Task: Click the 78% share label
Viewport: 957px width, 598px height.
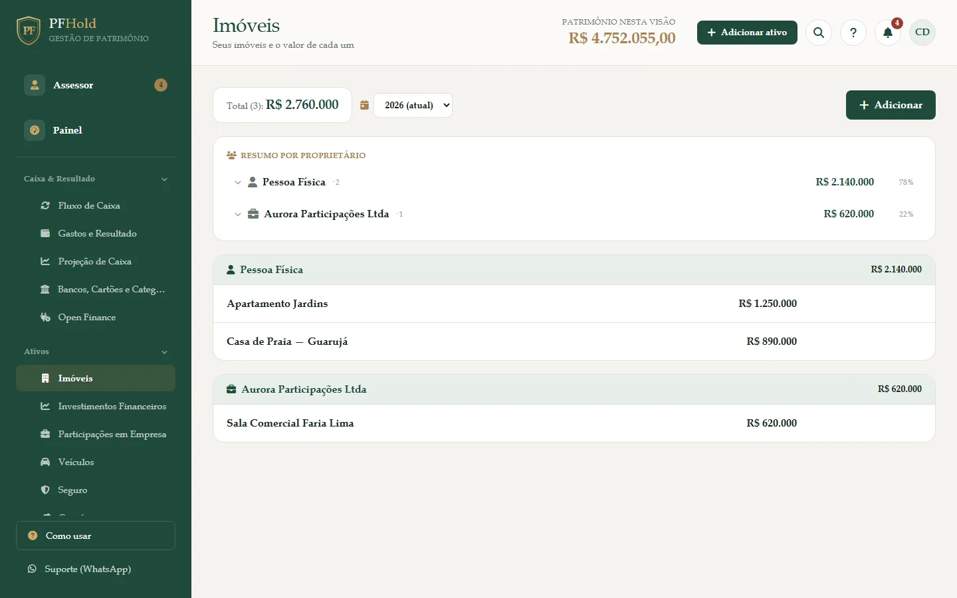Action: [906, 182]
